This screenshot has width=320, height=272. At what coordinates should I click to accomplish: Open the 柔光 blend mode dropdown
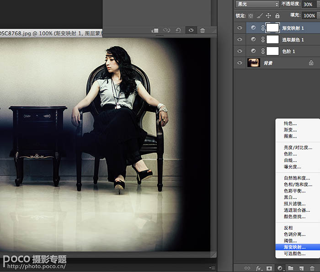pyautogui.click(x=257, y=4)
